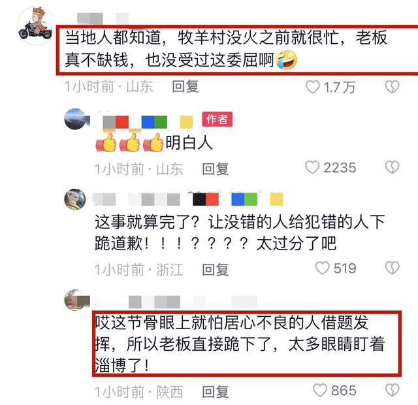
Task: Dislike the top comment about 牧羊村
Action: (x=392, y=87)
